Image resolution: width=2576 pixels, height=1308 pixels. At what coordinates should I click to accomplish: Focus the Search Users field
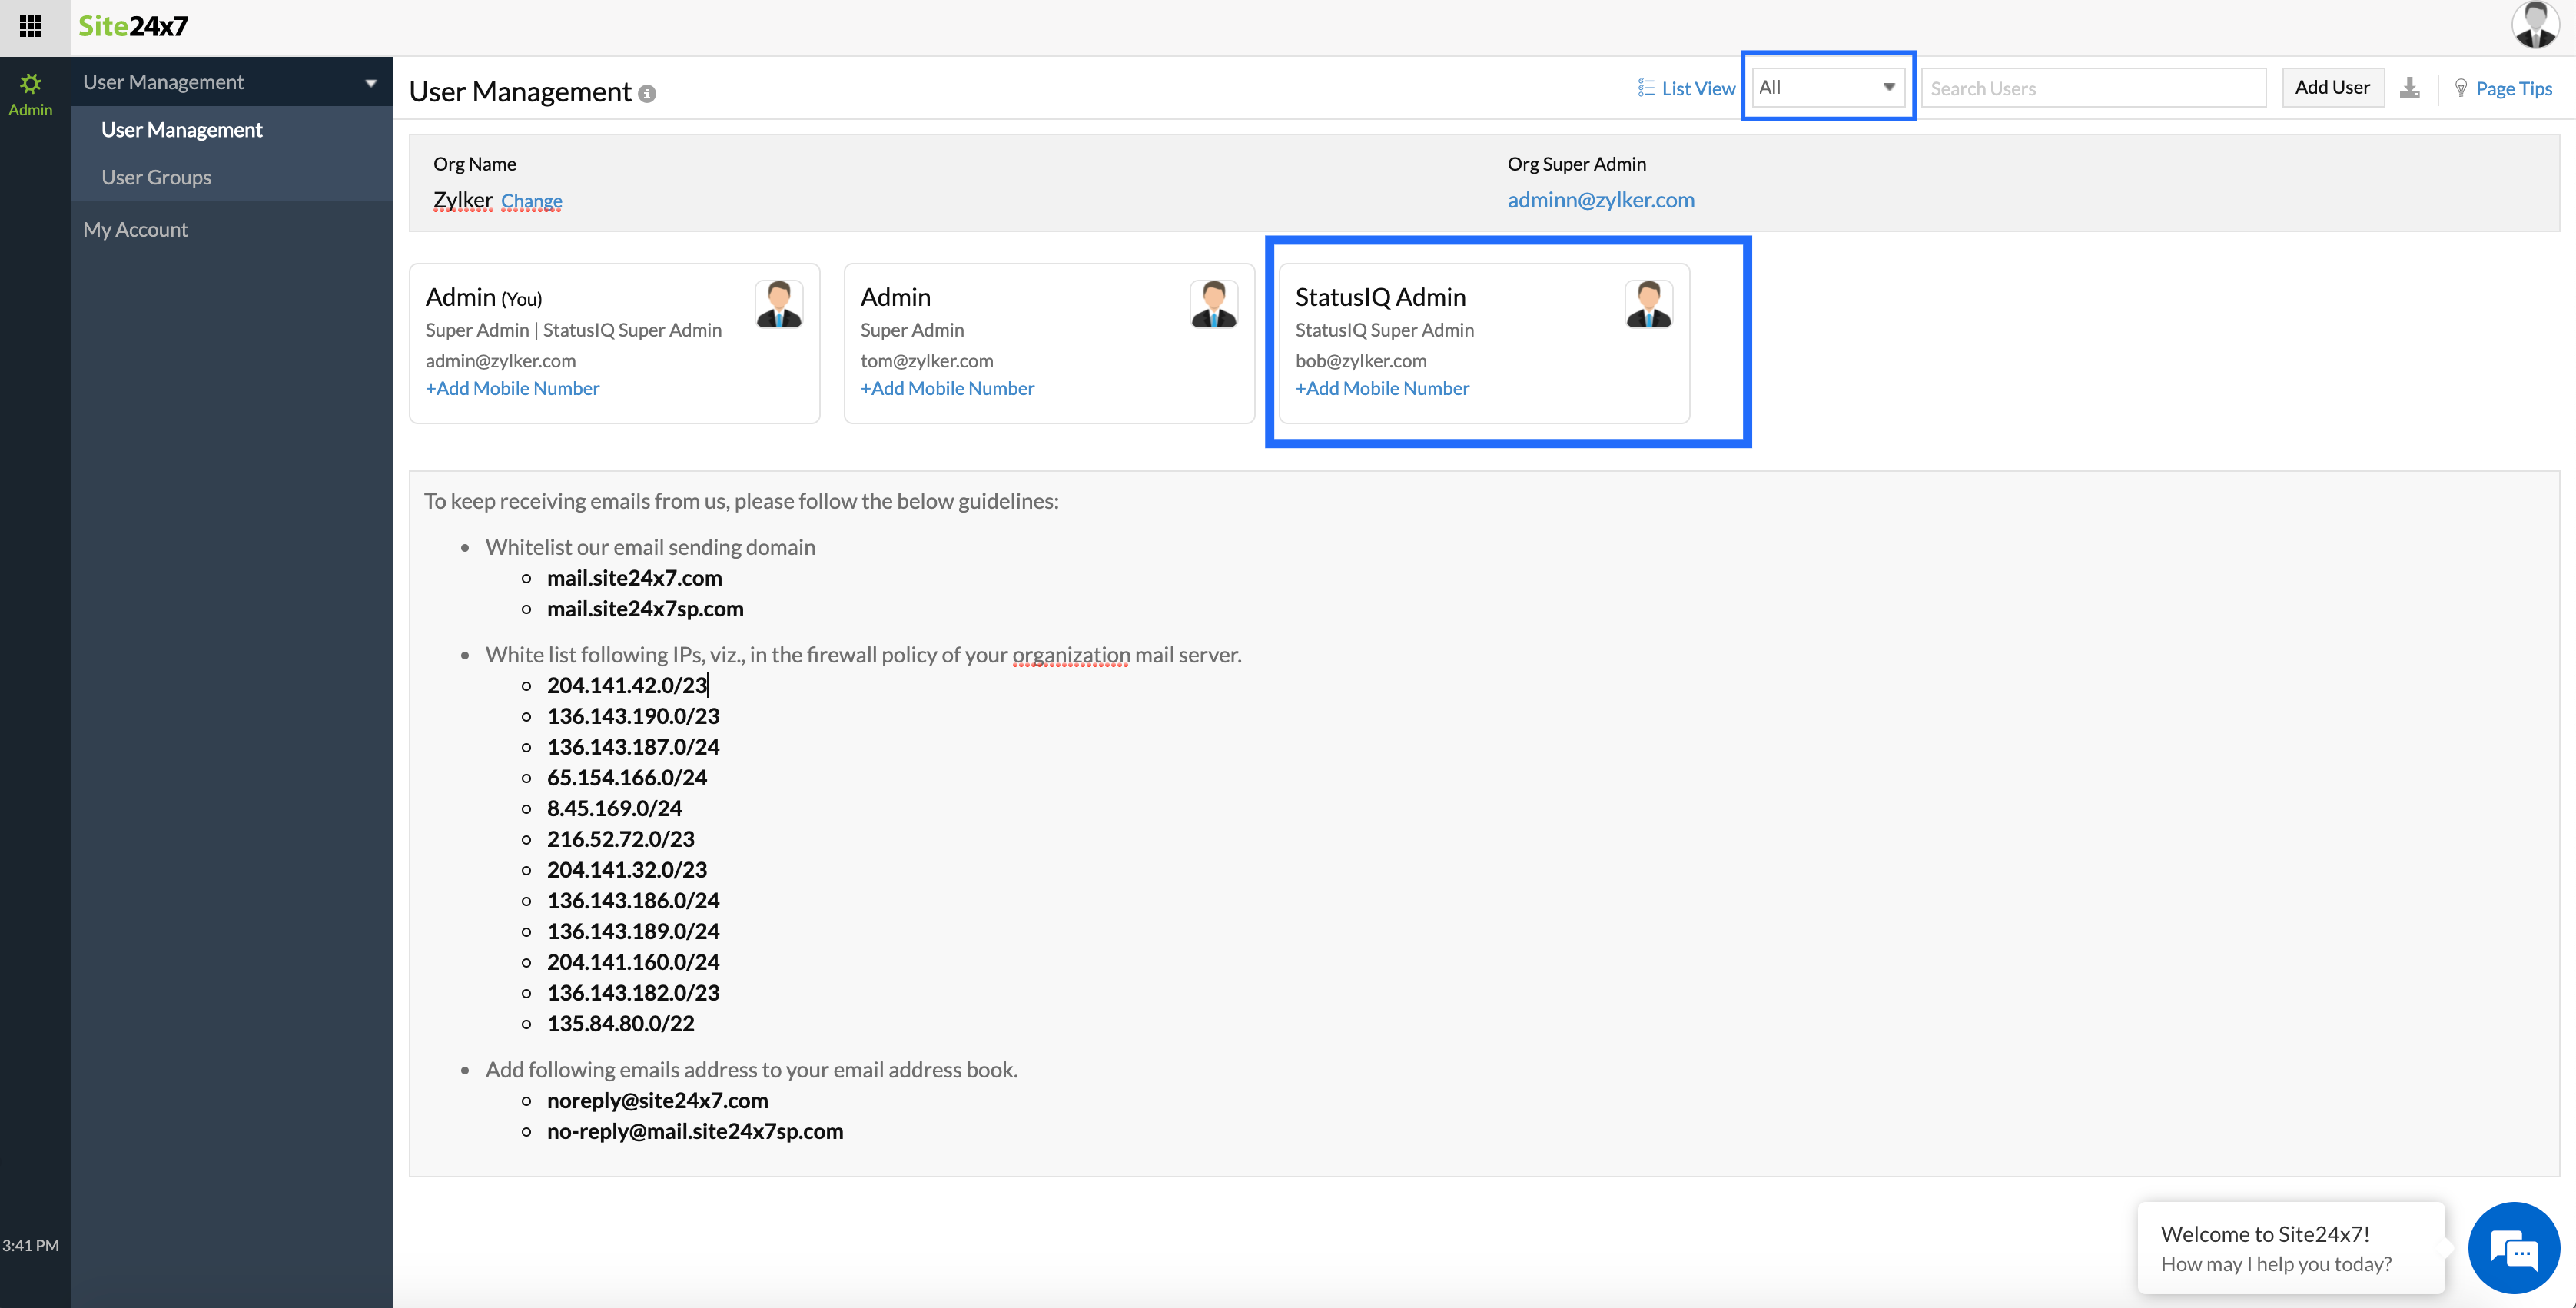pos(2092,88)
